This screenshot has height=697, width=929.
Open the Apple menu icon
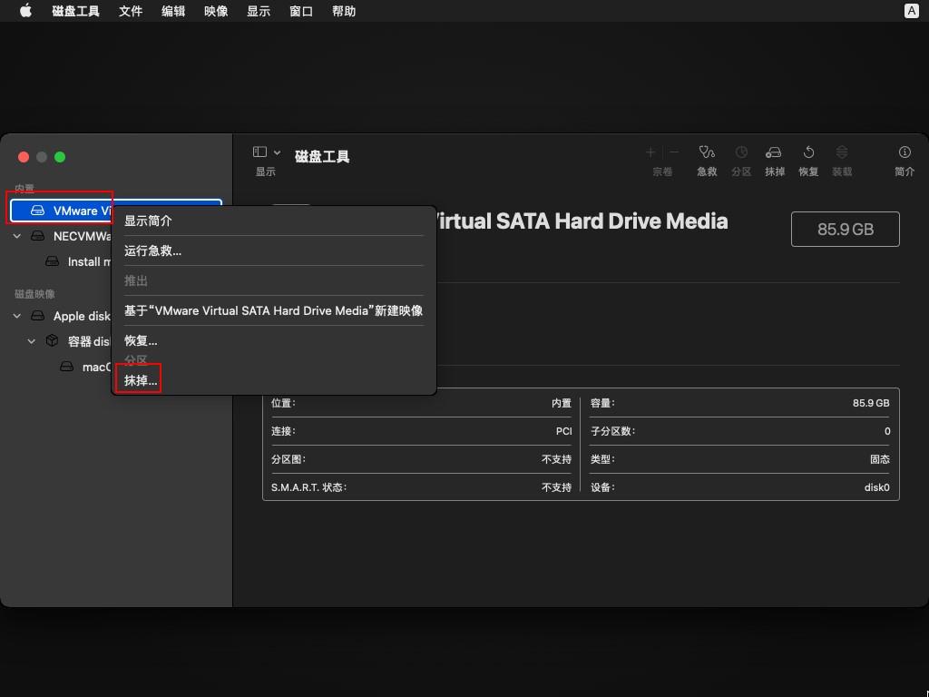point(24,11)
